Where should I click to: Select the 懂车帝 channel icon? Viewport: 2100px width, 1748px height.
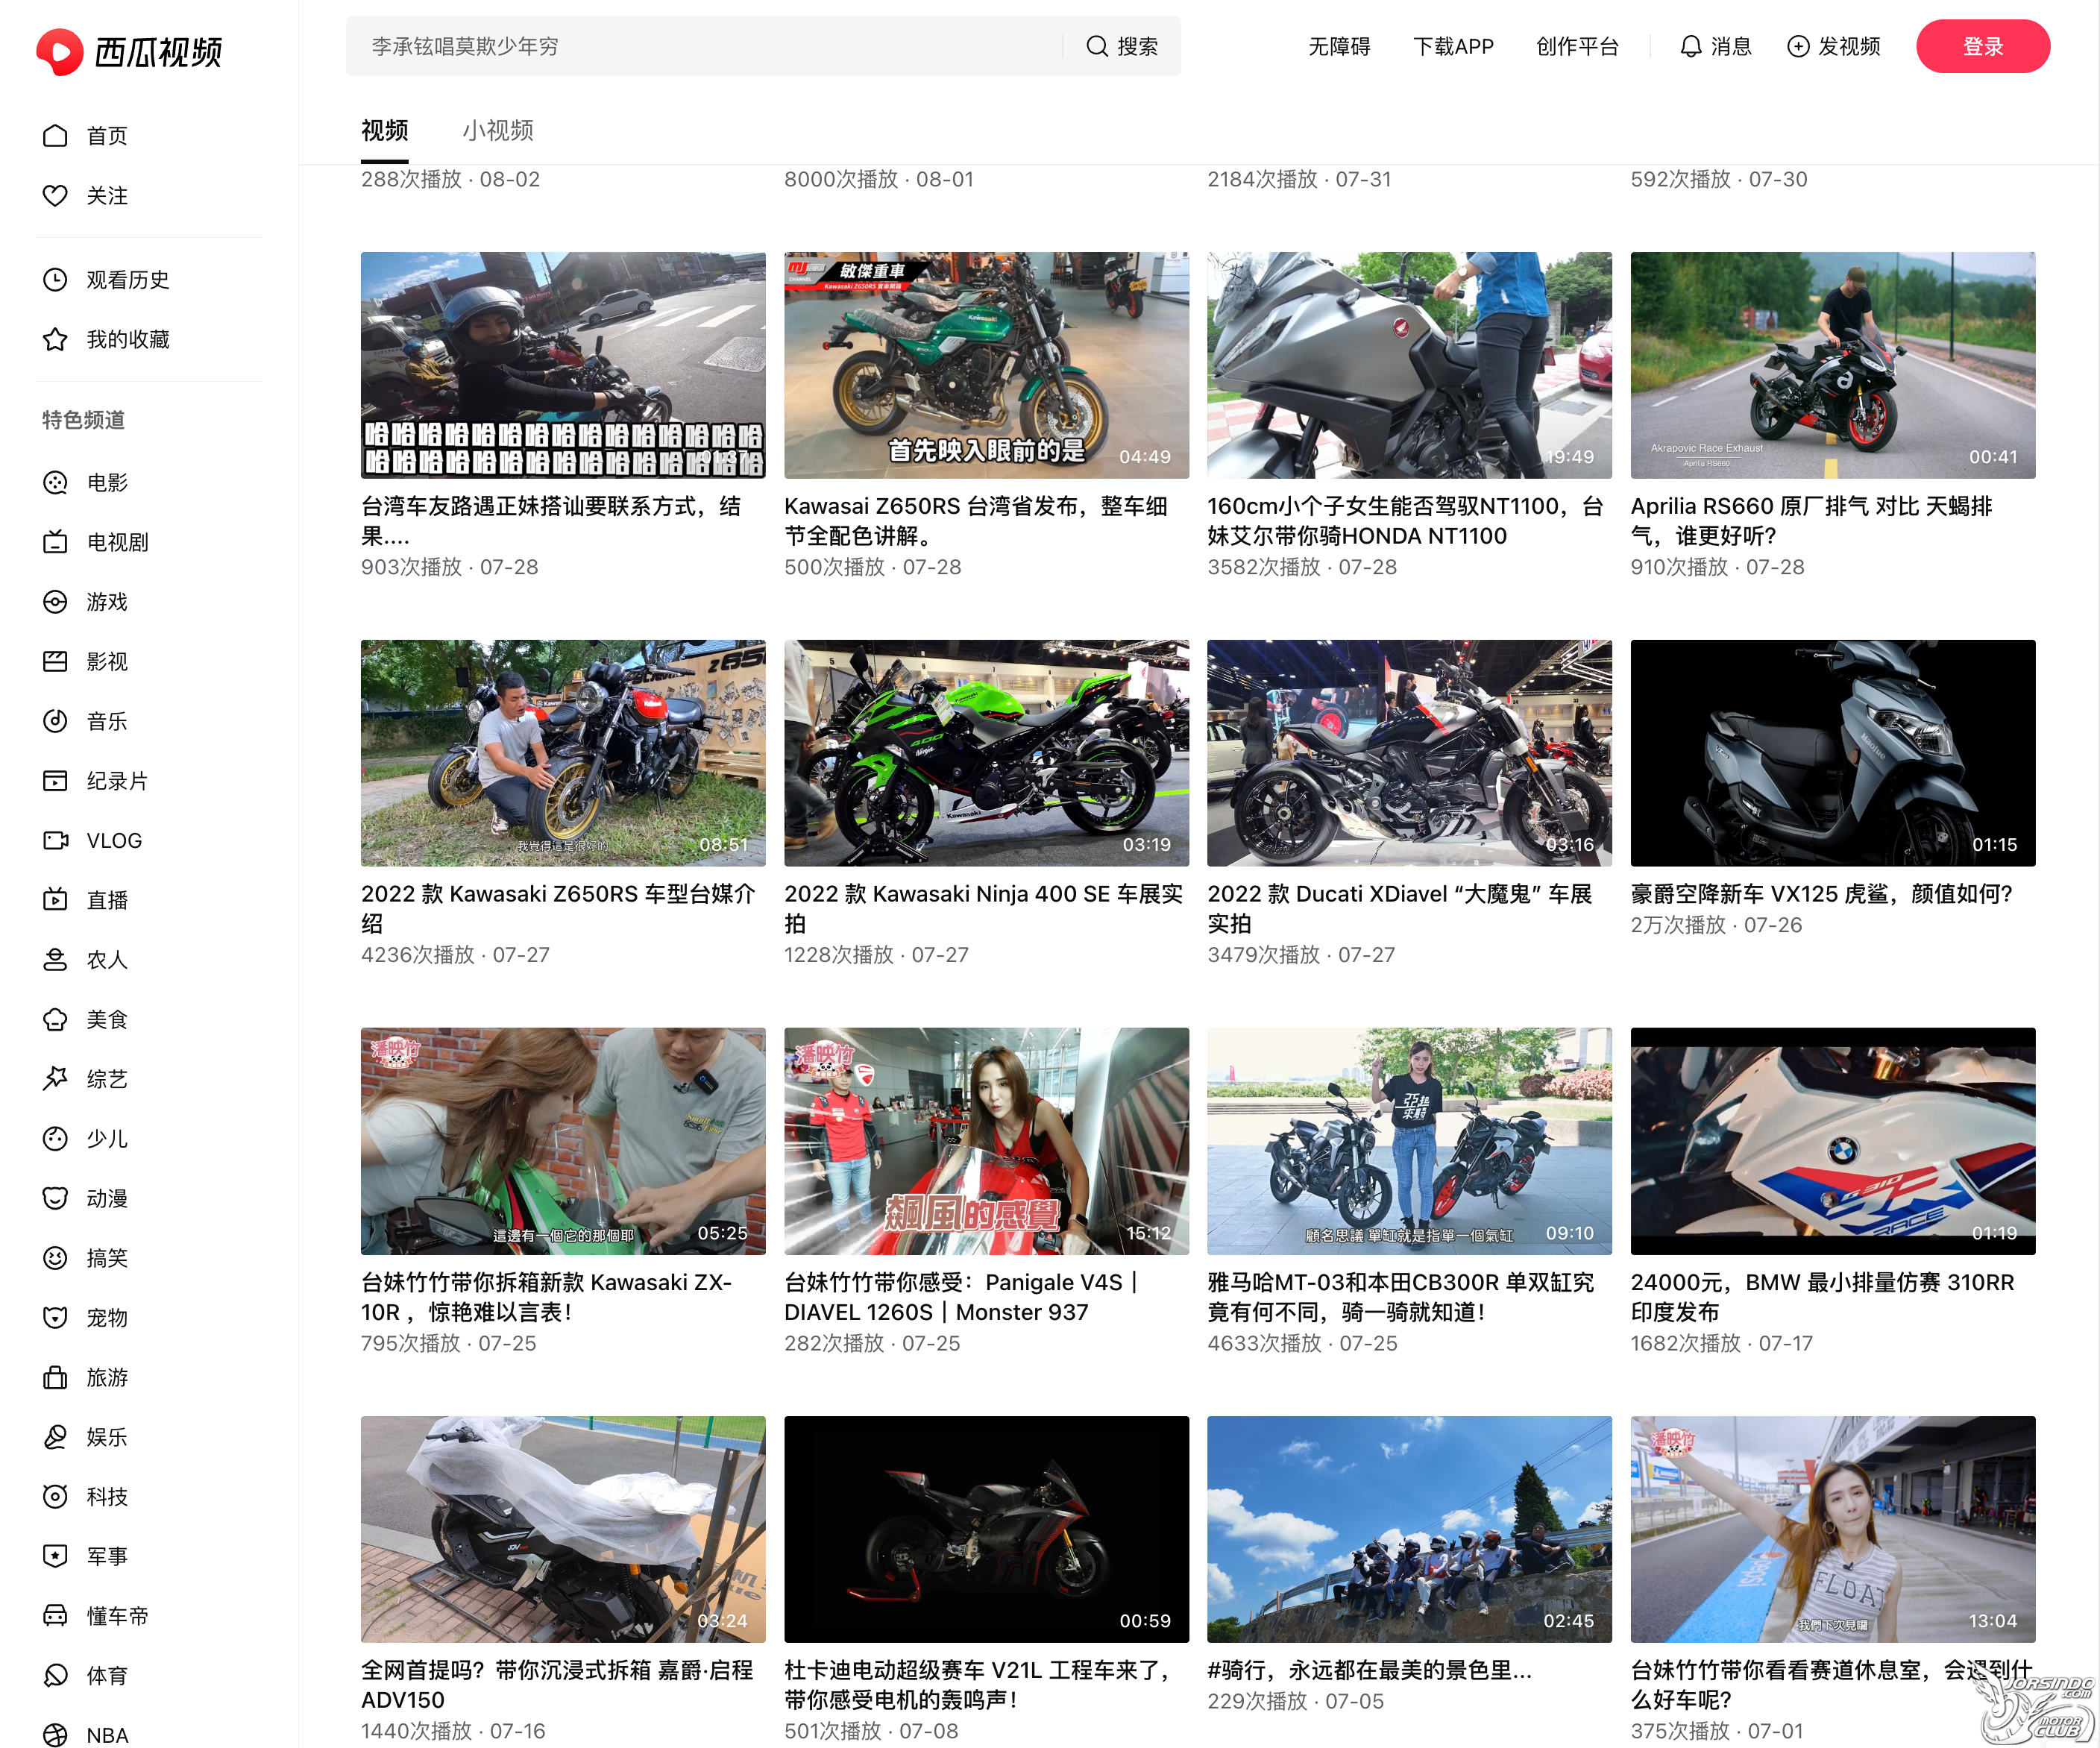(55, 1616)
